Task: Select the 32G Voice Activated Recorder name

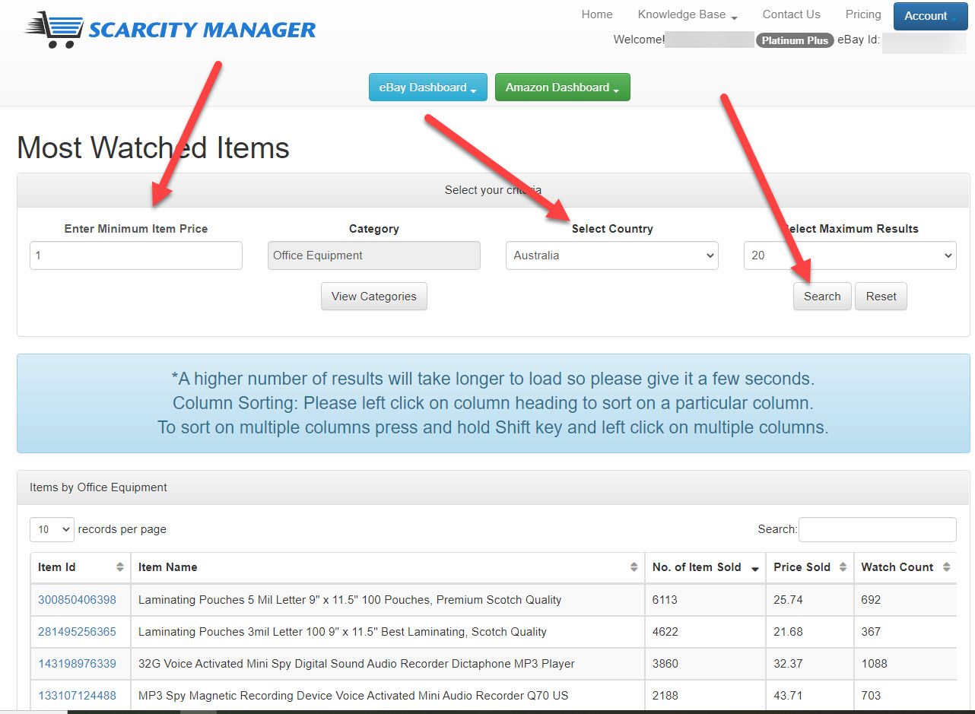Action: click(357, 664)
